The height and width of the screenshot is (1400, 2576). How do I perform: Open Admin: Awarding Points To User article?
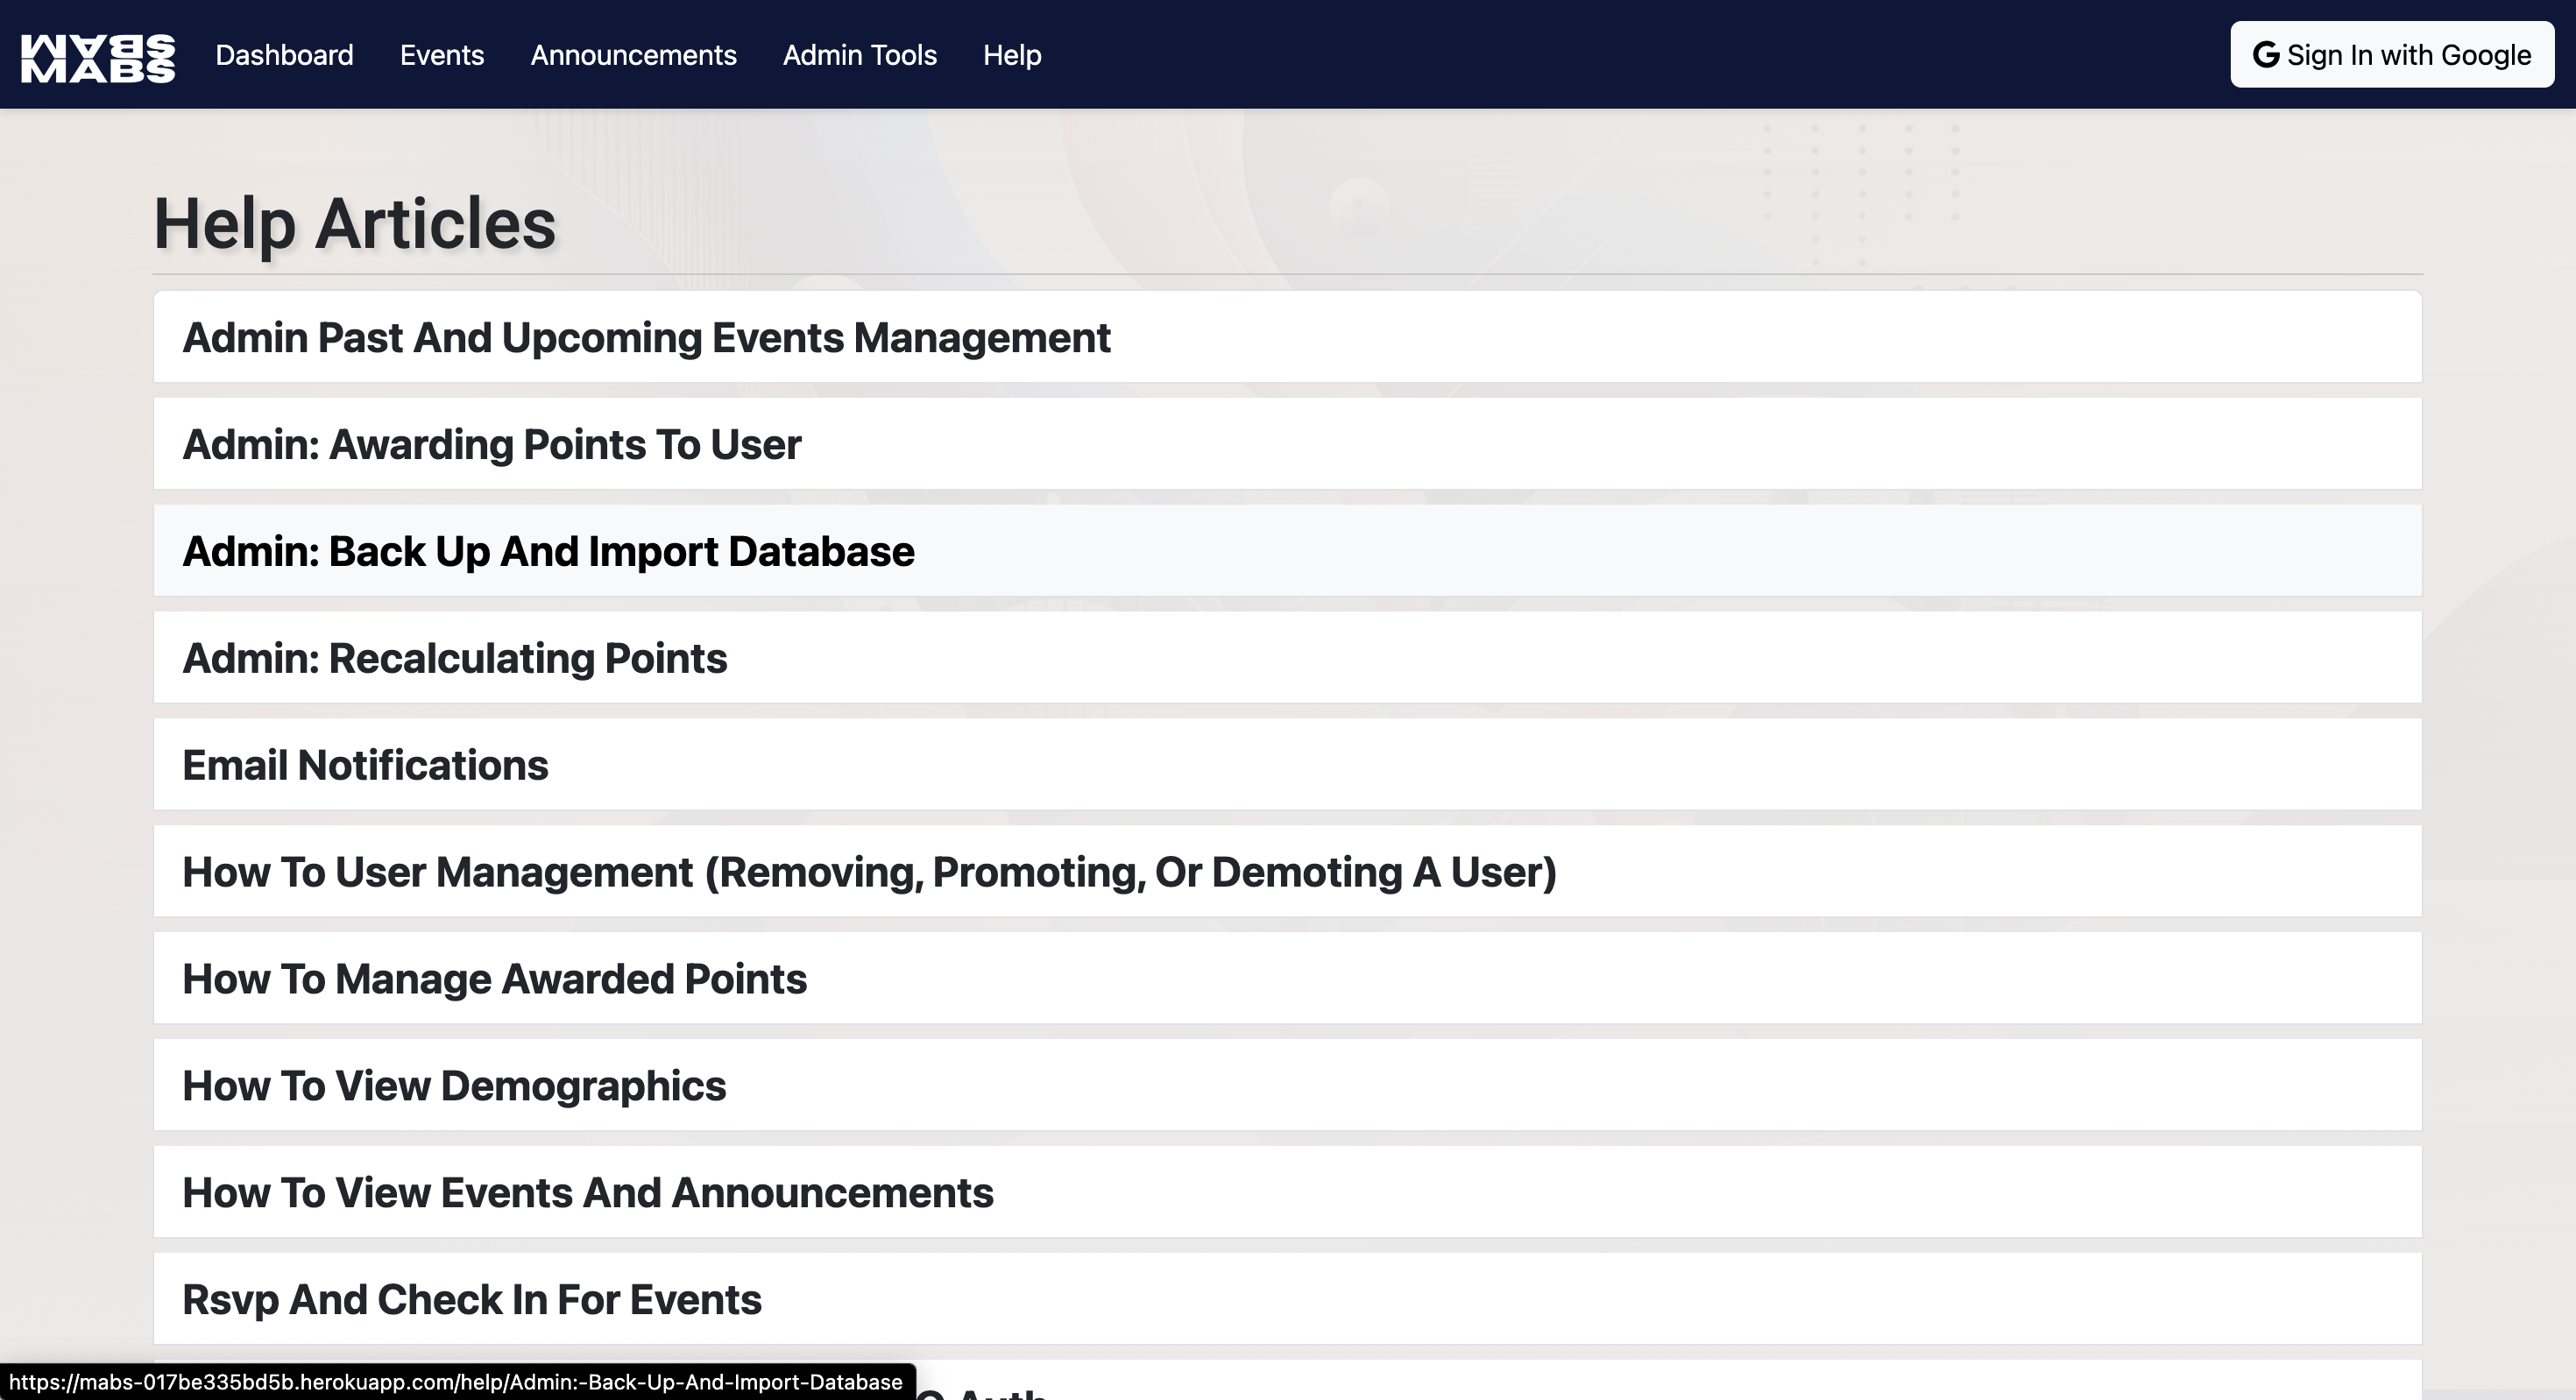pos(491,445)
